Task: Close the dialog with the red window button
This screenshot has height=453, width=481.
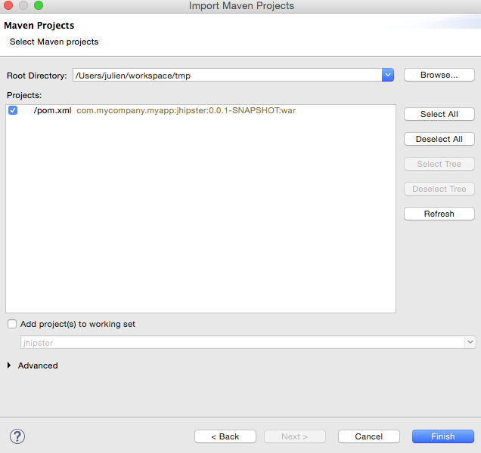Action: pos(9,6)
